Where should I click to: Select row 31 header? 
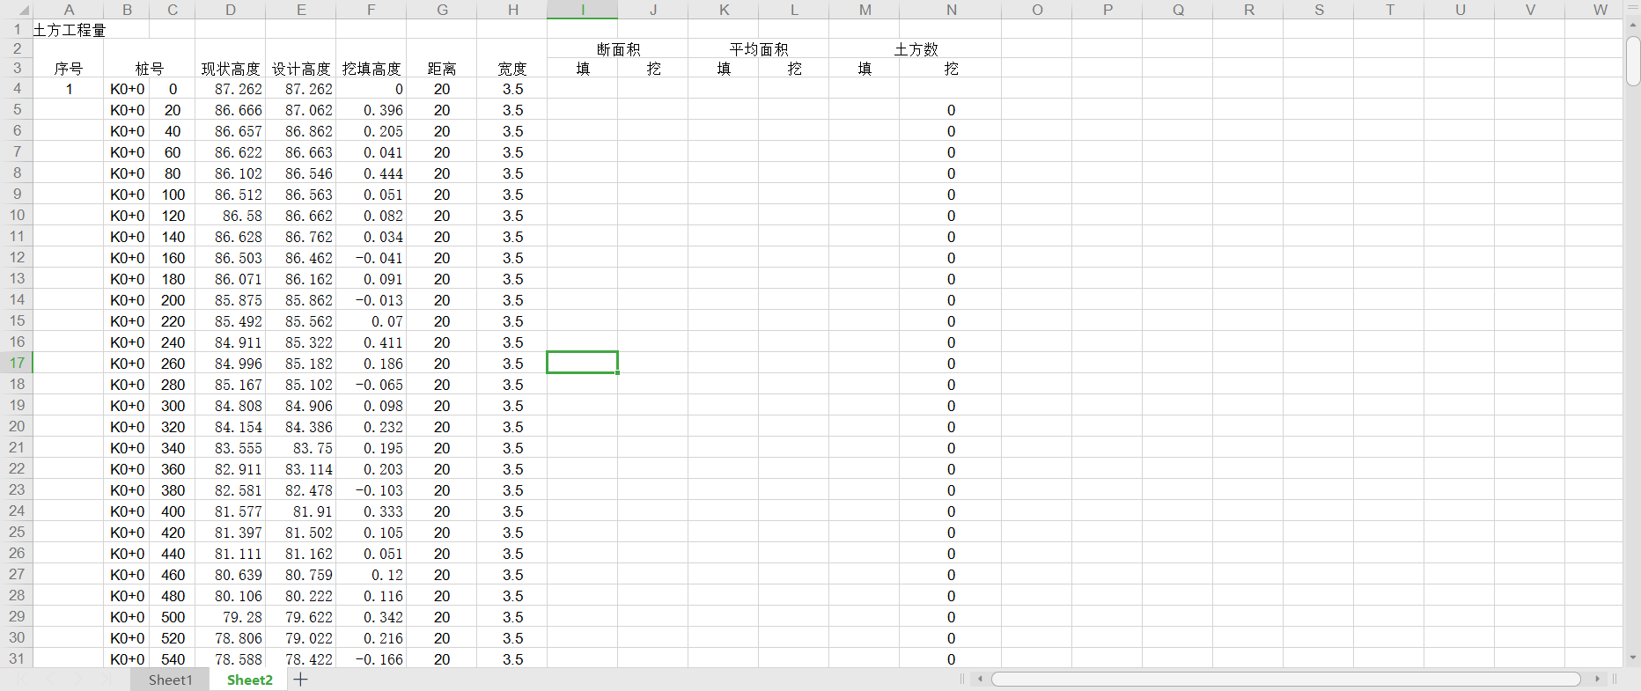(x=17, y=658)
